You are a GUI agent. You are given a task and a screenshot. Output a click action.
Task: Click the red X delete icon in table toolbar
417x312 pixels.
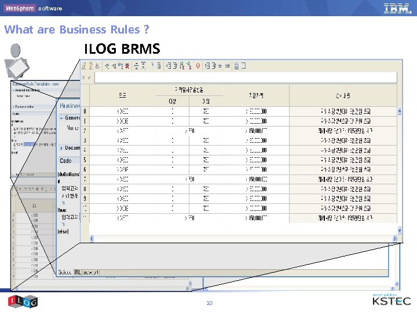(127, 66)
